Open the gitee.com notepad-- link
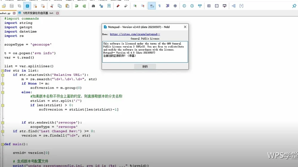The height and width of the screenshot is (167, 298). pyautogui.click(x=135, y=34)
